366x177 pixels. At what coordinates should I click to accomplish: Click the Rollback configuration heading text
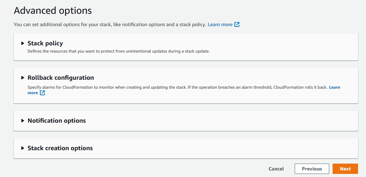pos(61,78)
